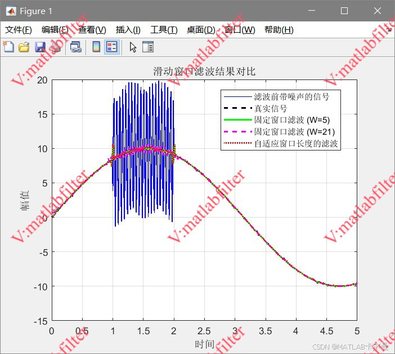Click the green line sample in legend
This screenshot has height=354, width=395.
coord(238,120)
